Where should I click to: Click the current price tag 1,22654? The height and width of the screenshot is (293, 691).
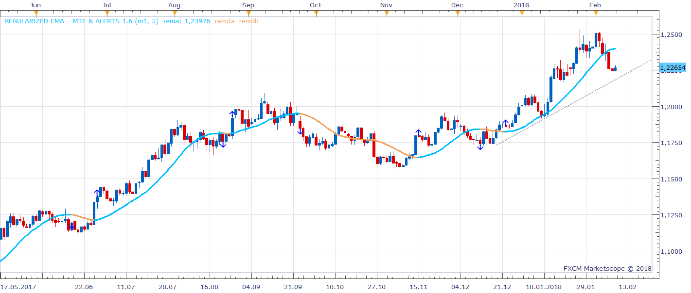pyautogui.click(x=673, y=68)
